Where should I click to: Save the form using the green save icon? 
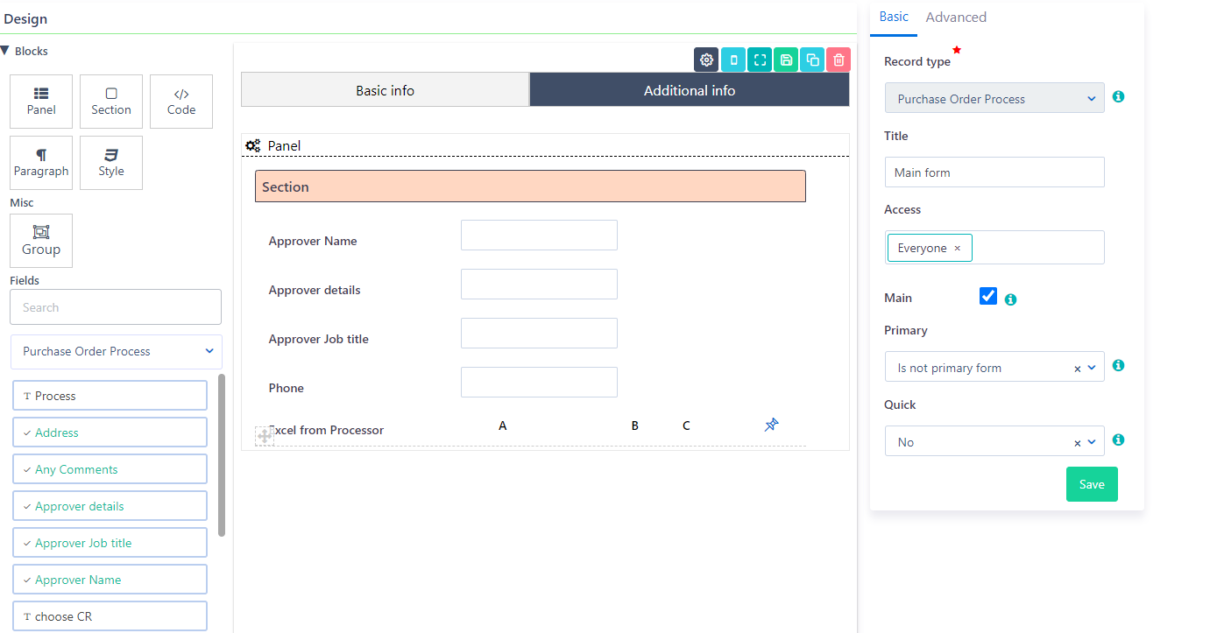(x=786, y=60)
